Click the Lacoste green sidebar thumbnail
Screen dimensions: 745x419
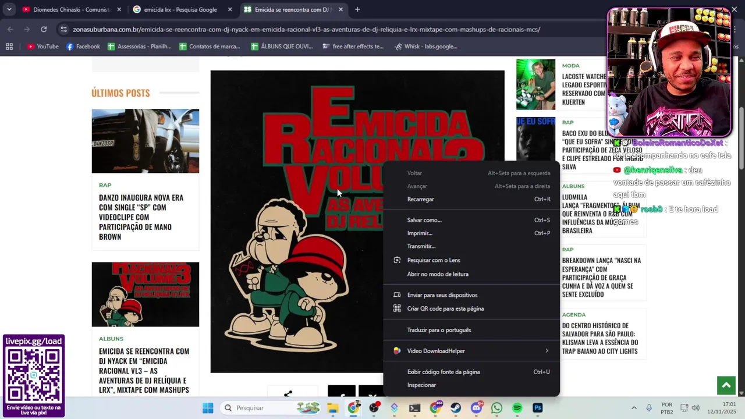click(x=535, y=84)
